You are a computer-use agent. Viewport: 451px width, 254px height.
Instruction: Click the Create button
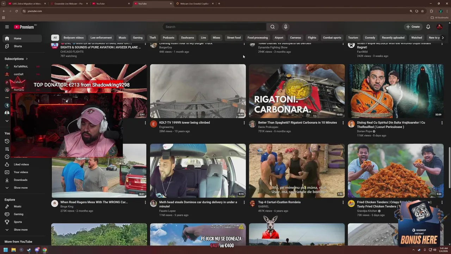tap(413, 27)
